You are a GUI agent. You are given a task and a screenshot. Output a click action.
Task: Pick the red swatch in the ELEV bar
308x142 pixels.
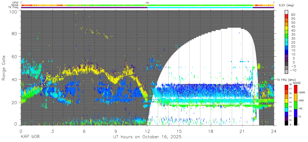coord(286,16)
